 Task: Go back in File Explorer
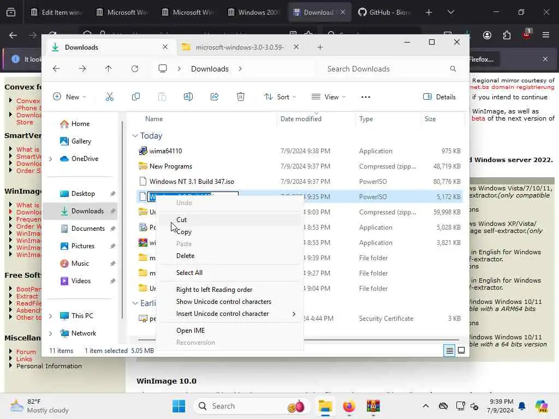[x=56, y=69]
